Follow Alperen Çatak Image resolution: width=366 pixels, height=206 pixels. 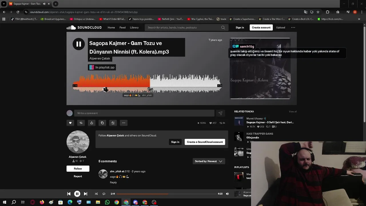point(78,169)
